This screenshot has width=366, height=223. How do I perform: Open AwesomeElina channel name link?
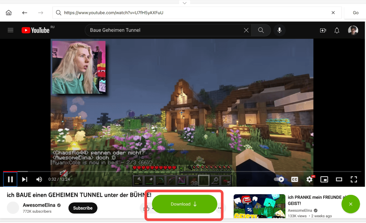click(x=39, y=205)
